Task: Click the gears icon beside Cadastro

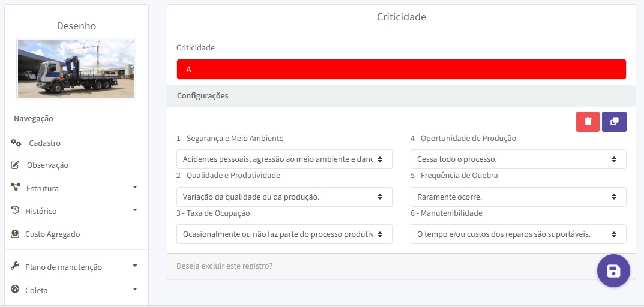Action: pos(16,143)
